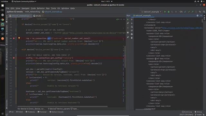Open the File menu

click(7, 8)
